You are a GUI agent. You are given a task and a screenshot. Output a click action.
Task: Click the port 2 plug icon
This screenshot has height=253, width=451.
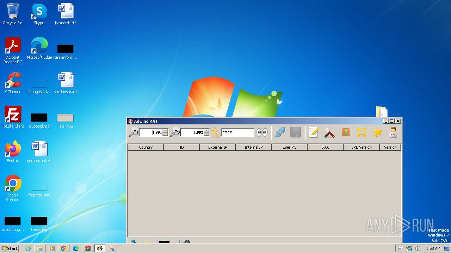175,132
